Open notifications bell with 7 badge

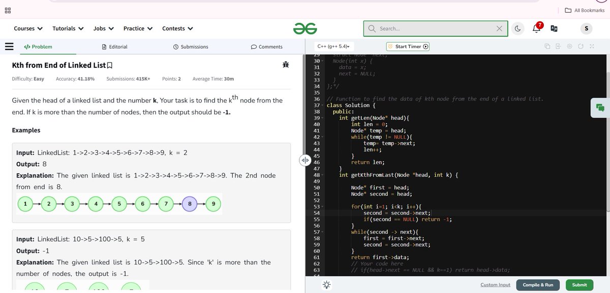tap(537, 28)
